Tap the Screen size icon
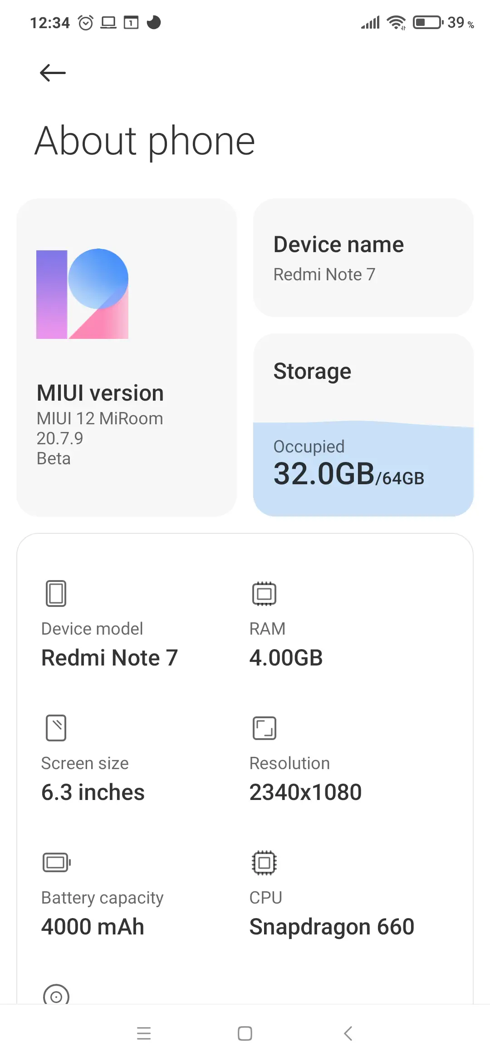Screen dimensions: 490x1063 (x=56, y=728)
